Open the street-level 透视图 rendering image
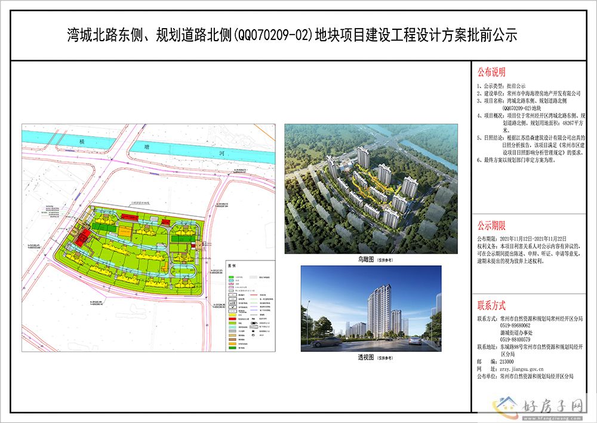This screenshot has width=597, height=423. click(x=371, y=309)
